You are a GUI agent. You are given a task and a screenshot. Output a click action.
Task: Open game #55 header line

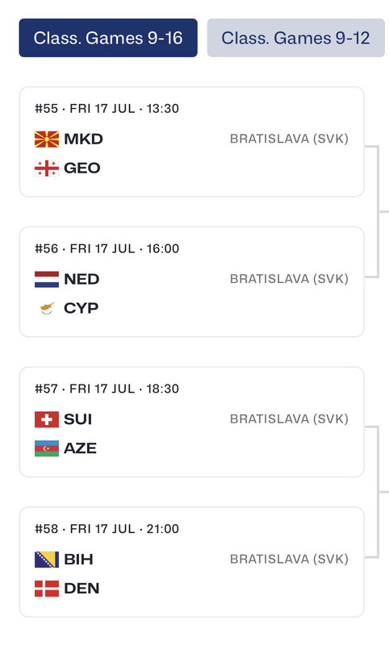point(107,109)
